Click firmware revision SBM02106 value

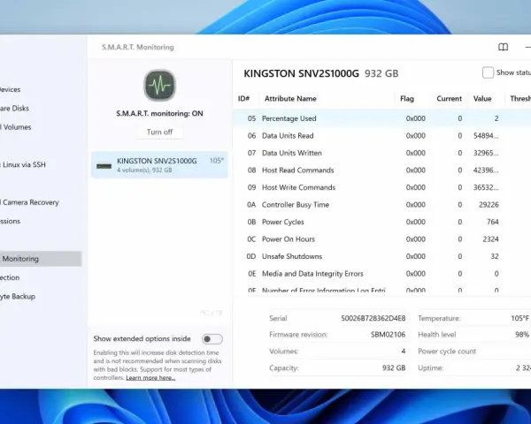[x=388, y=335]
